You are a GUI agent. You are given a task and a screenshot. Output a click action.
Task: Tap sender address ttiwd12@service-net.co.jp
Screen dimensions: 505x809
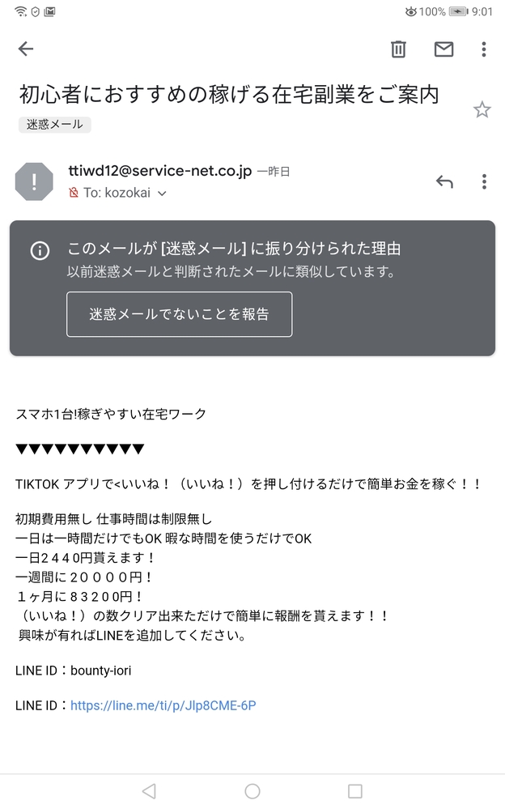[x=160, y=171]
